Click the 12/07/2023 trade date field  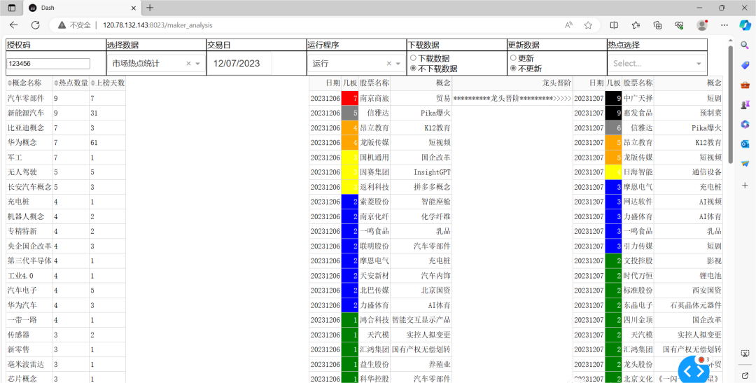(x=239, y=63)
